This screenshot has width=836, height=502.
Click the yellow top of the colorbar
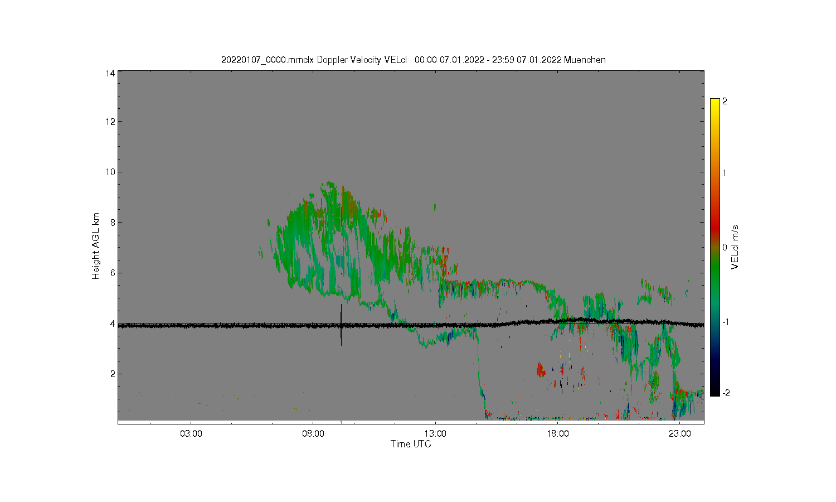pos(715,104)
